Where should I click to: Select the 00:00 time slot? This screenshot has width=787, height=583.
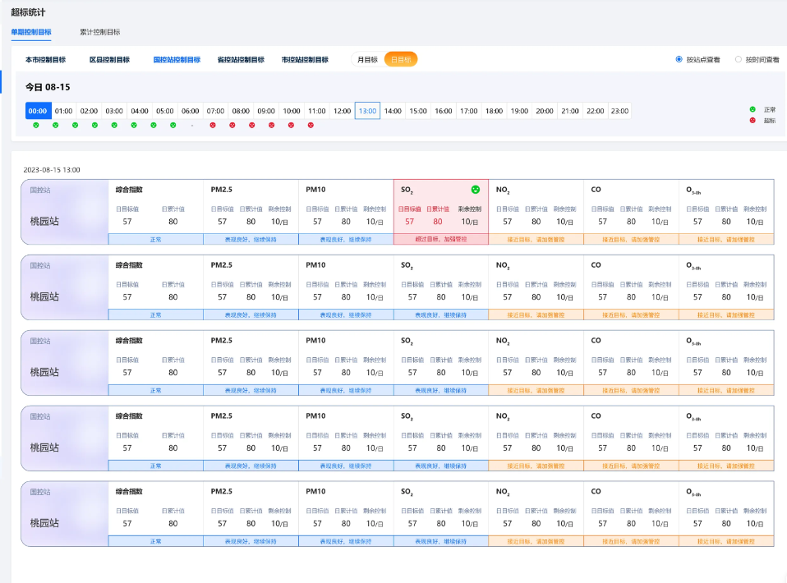coord(38,111)
